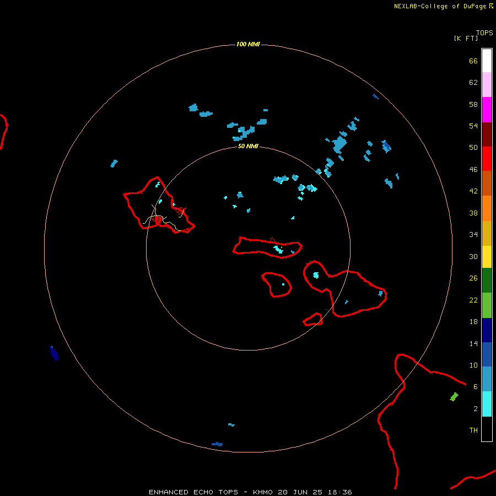Click the cyan echo cluster on Molokai
Image resolution: width=496 pixels, height=496 pixels.
(278, 249)
